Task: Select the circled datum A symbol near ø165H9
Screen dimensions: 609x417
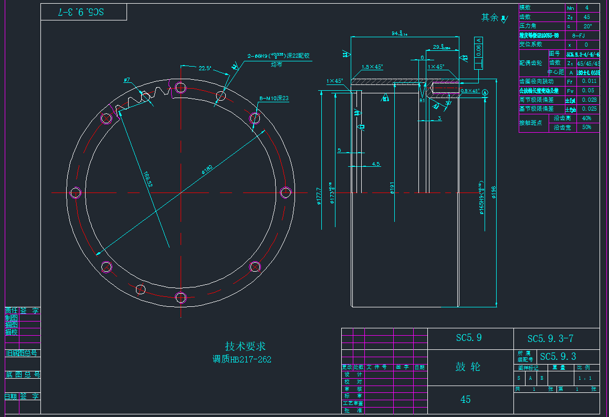Action: pyautogui.click(x=485, y=92)
